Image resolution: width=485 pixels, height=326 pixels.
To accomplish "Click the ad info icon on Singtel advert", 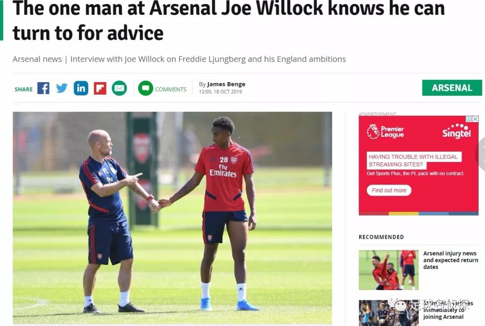I will click(469, 119).
